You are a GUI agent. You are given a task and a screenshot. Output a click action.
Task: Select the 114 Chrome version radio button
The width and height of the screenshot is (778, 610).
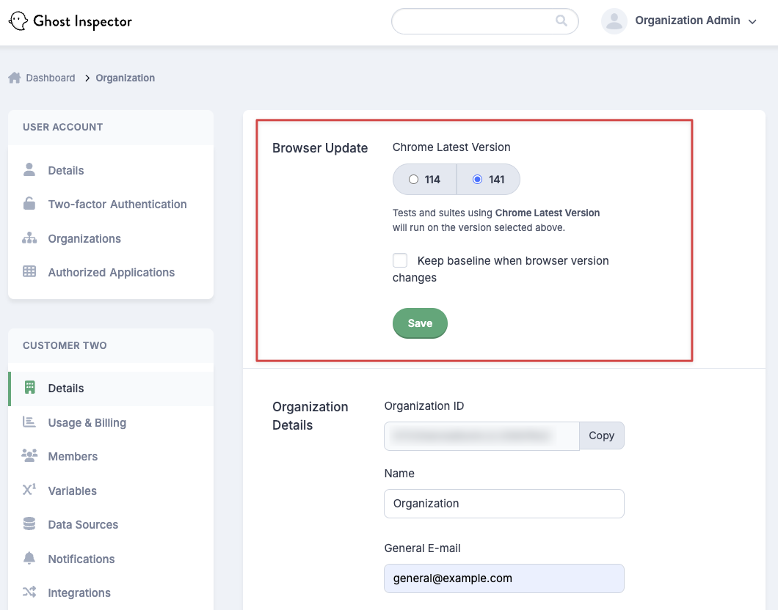(414, 179)
